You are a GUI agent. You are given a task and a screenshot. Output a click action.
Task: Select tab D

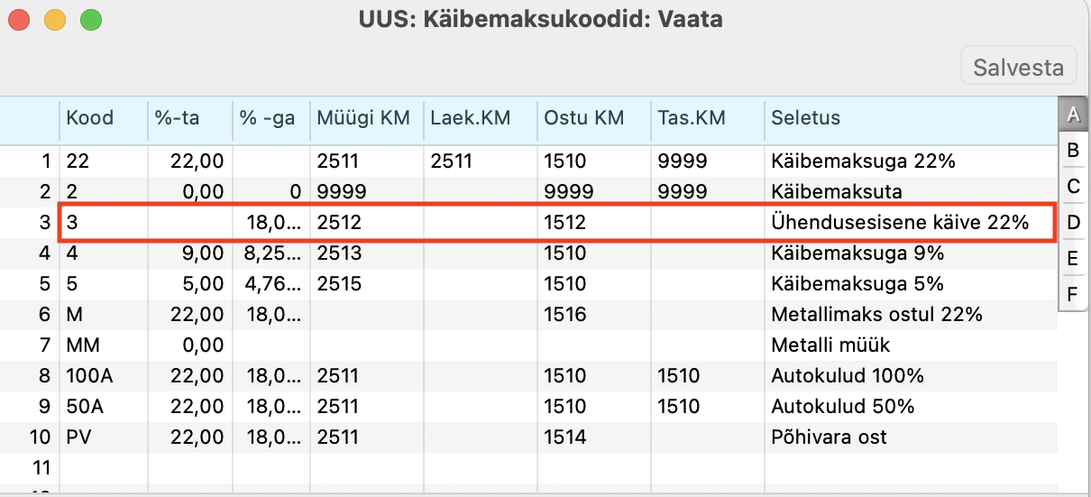[x=1072, y=223]
